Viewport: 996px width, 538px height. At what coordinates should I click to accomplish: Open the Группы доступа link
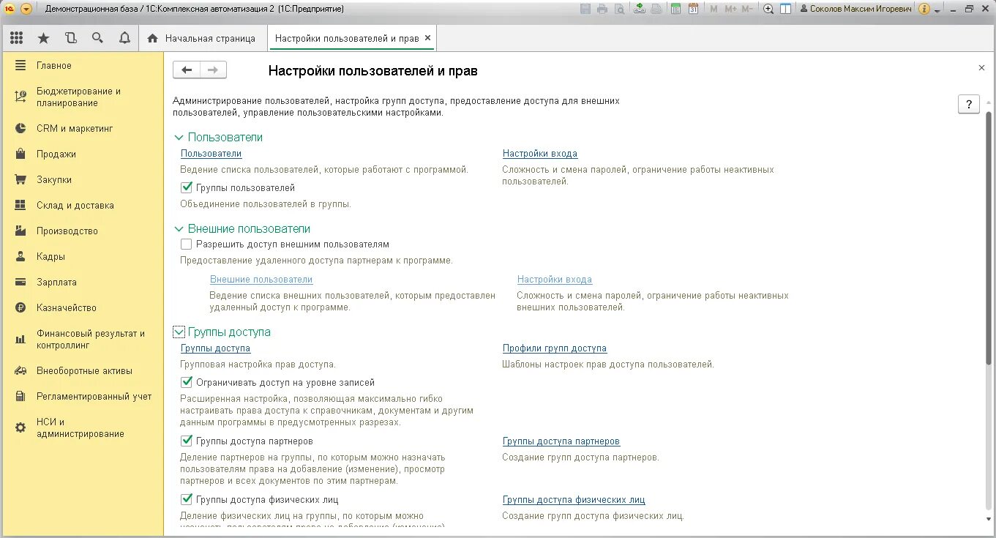pos(215,348)
